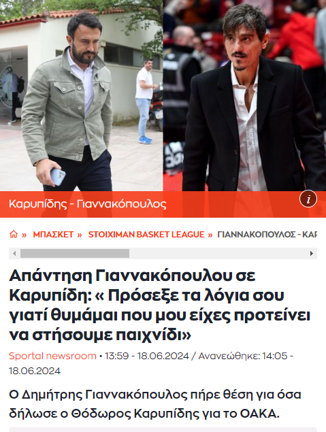Open the STOIXIMAN BASKET LEAGUE breadcrumb
Screen dimensions: 326x432
146,235
